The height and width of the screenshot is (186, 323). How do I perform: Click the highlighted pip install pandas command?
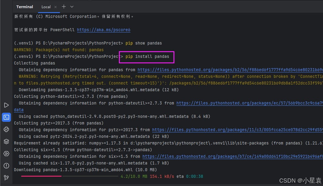coord(147,57)
